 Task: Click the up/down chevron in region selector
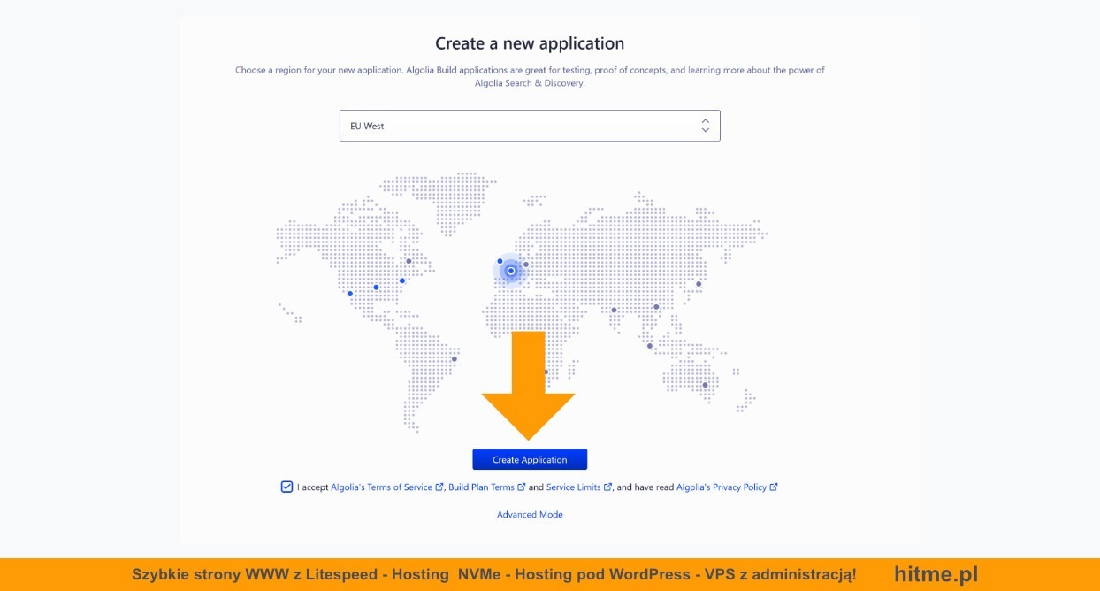pos(705,126)
